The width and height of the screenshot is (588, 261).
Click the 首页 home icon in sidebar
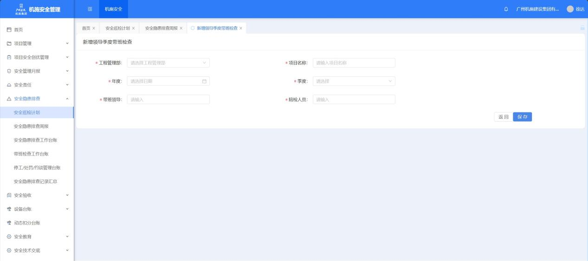[9, 30]
